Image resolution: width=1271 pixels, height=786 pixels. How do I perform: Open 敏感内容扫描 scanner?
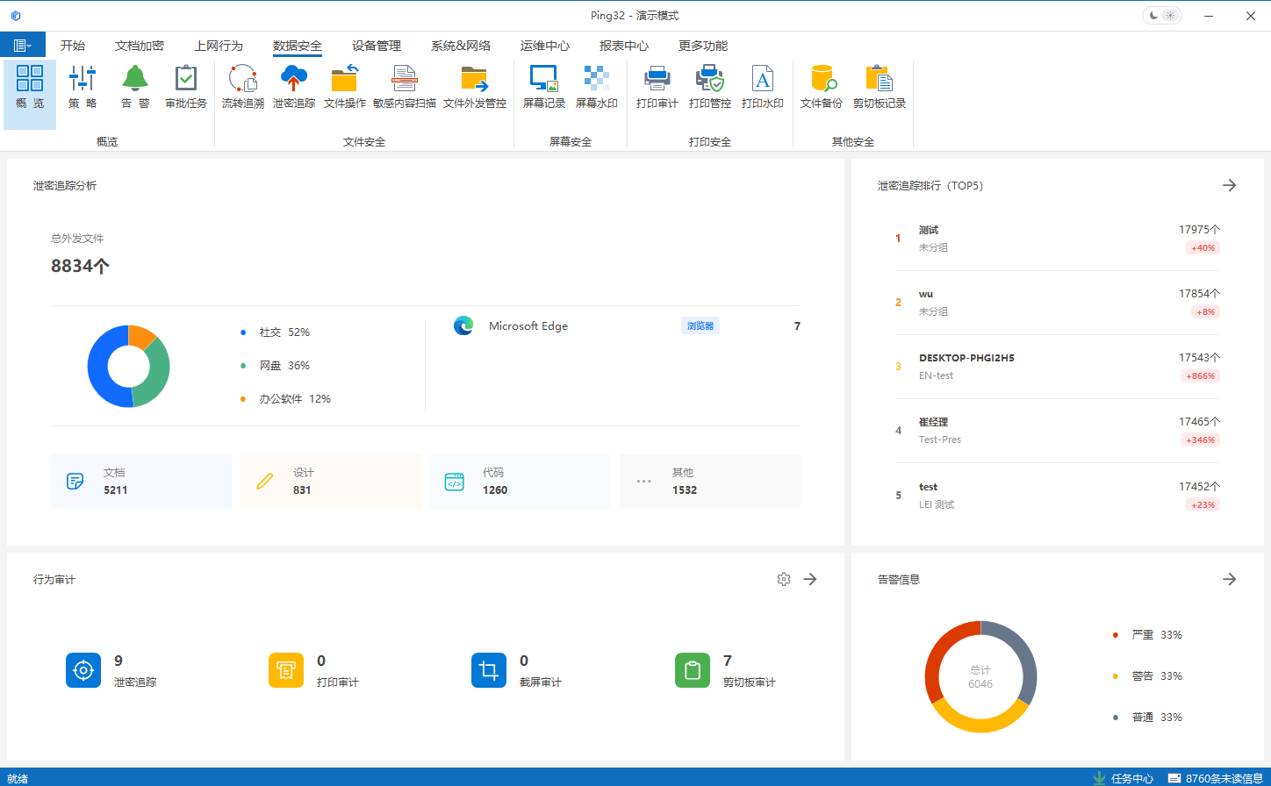click(404, 87)
